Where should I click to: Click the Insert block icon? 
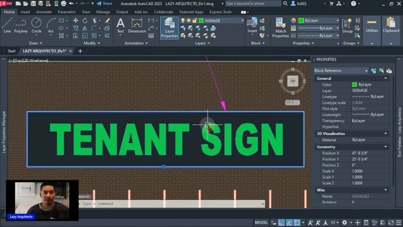[x=252, y=25]
